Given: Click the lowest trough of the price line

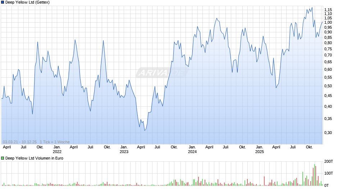Looking at the screenshot, I should (145, 130).
